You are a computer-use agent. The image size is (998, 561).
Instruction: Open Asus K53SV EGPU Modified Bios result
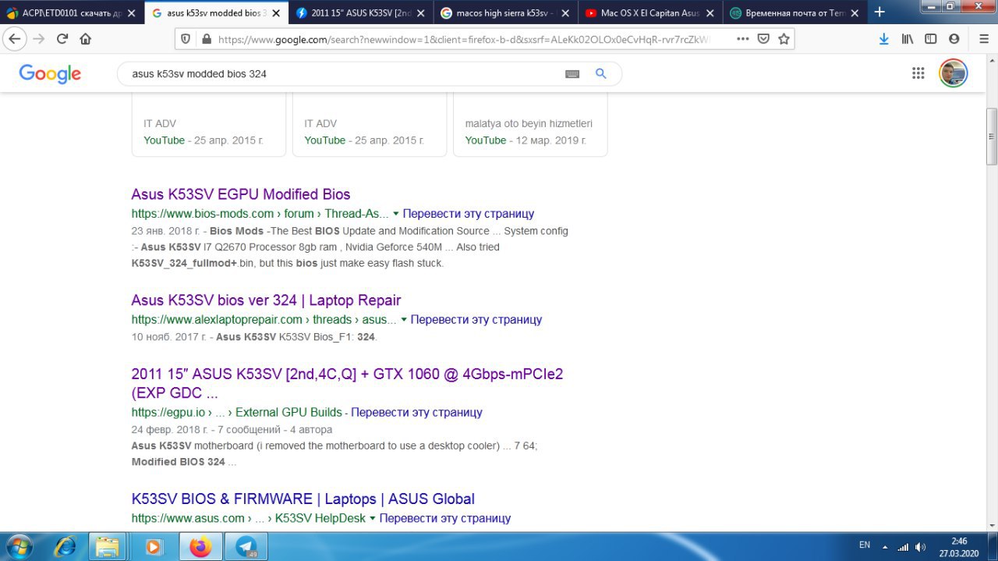coord(241,194)
